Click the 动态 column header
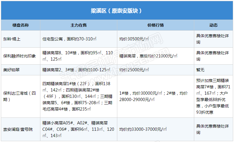 [x=213, y=25]
